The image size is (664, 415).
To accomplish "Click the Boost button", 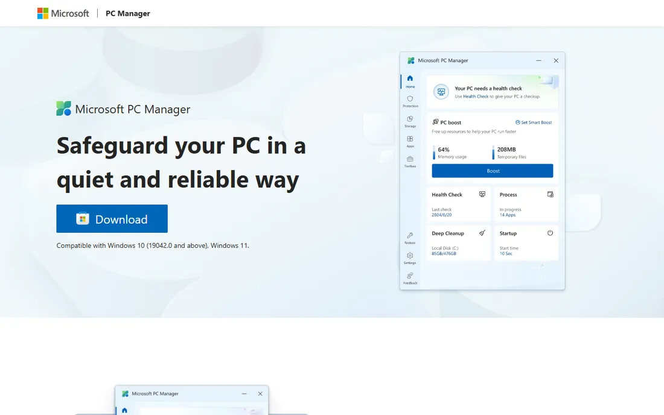I will (x=493, y=171).
